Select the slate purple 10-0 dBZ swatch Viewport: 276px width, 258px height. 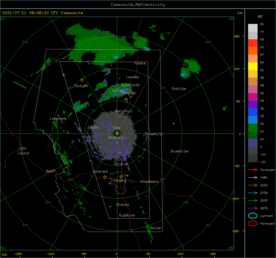[x=253, y=143]
